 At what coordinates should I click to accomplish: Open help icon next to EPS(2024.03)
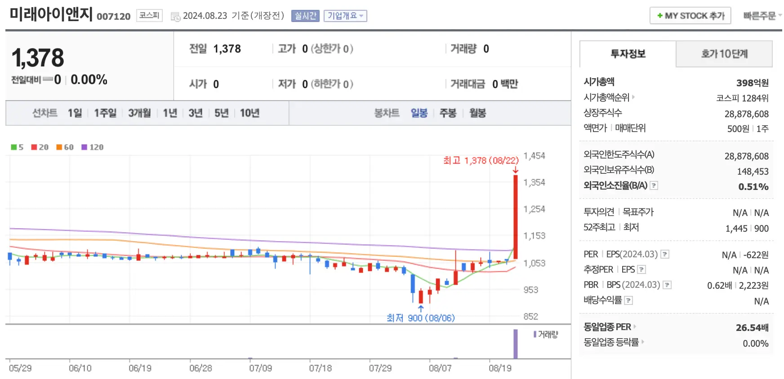pyautogui.click(x=665, y=254)
